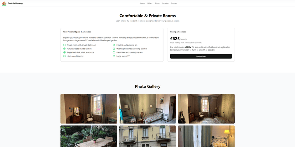Jump to the Contact section link
This screenshot has height=147, width=295.
174,3
